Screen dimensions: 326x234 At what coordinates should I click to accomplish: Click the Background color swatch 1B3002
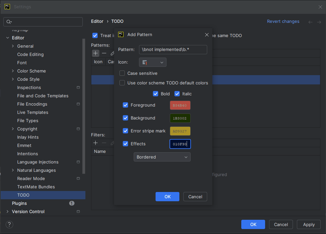point(180,118)
